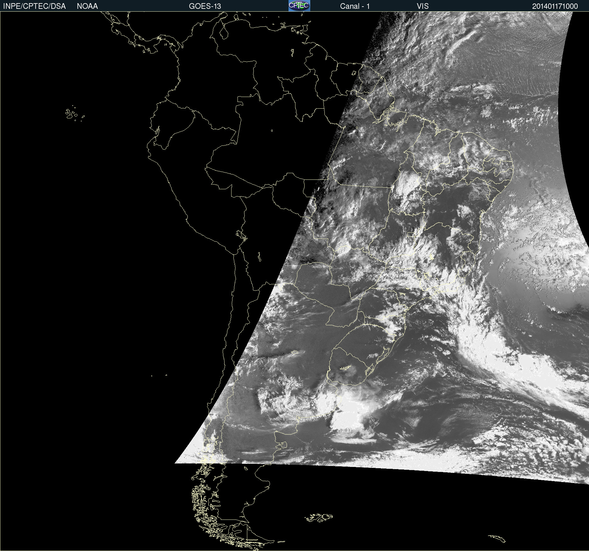
Task: Click the VIS channel label
Action: [x=423, y=6]
